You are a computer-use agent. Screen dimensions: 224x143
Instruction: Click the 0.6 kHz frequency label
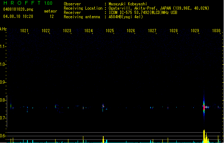[2, 136]
